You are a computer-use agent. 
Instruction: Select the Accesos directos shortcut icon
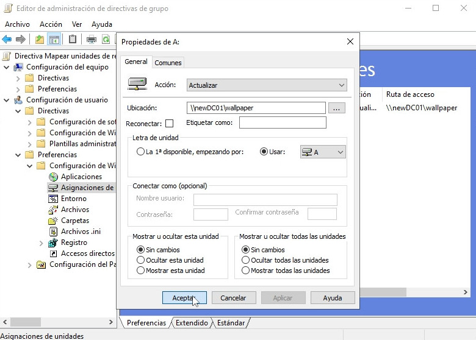tap(53, 253)
